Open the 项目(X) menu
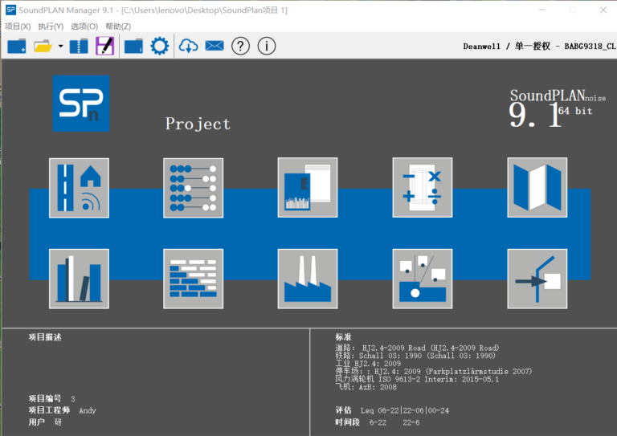617x436 pixels. [x=18, y=26]
